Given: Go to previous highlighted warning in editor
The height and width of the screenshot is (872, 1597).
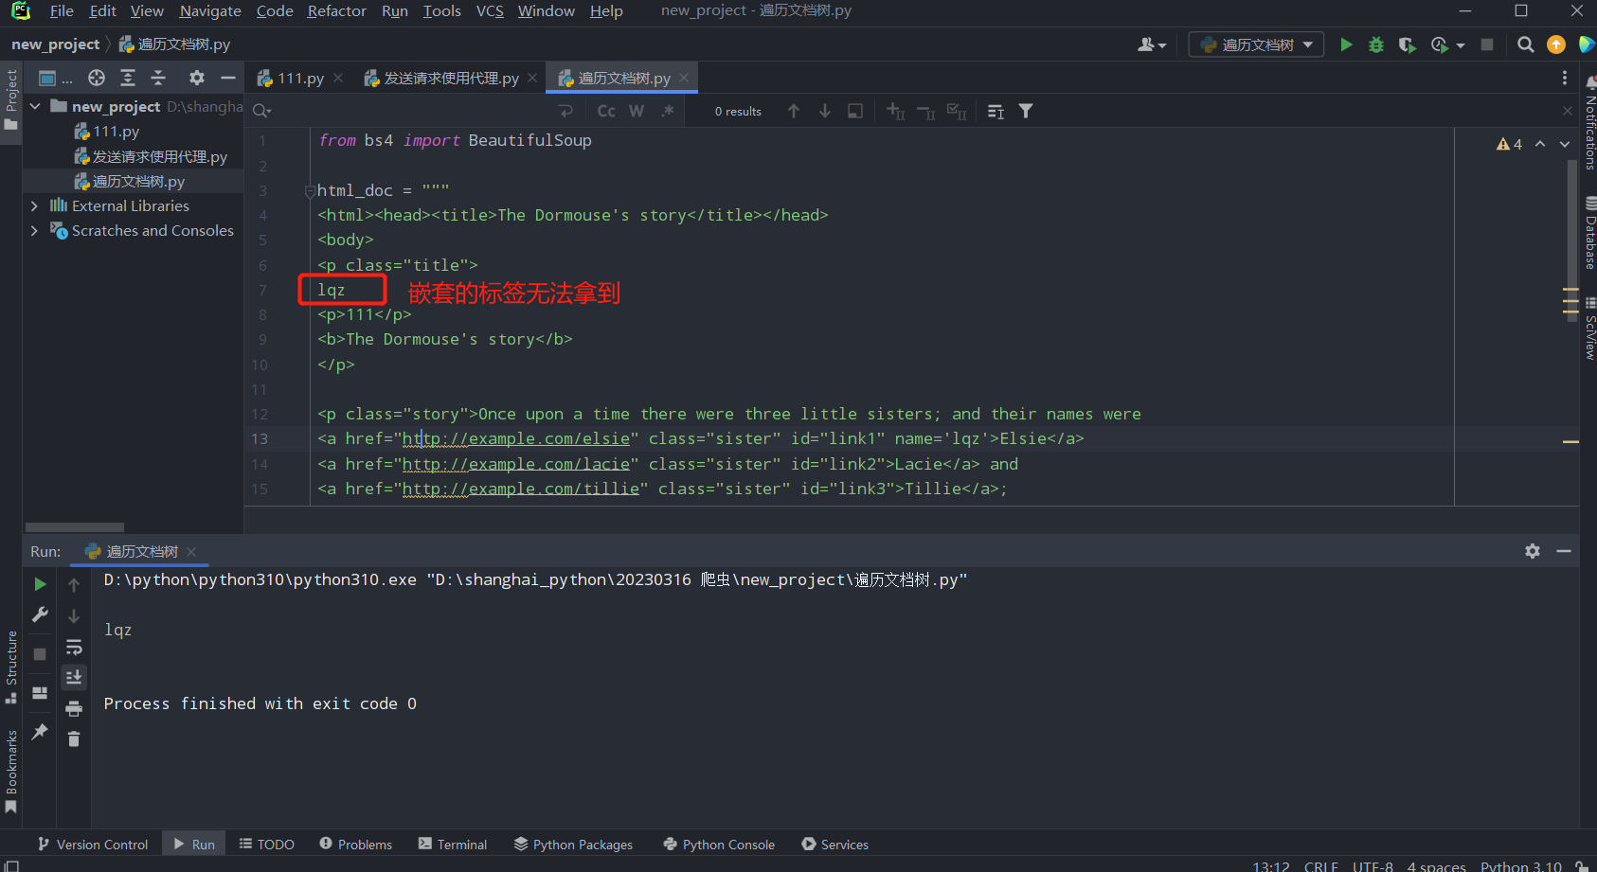Looking at the screenshot, I should pyautogui.click(x=1540, y=144).
